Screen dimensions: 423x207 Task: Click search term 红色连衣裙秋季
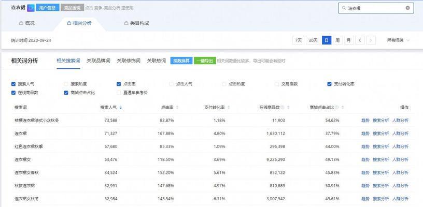[x=29, y=146]
